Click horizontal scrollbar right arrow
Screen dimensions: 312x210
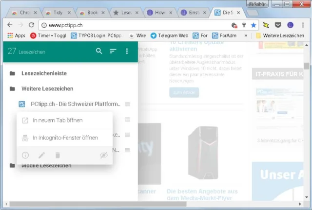click(300, 204)
